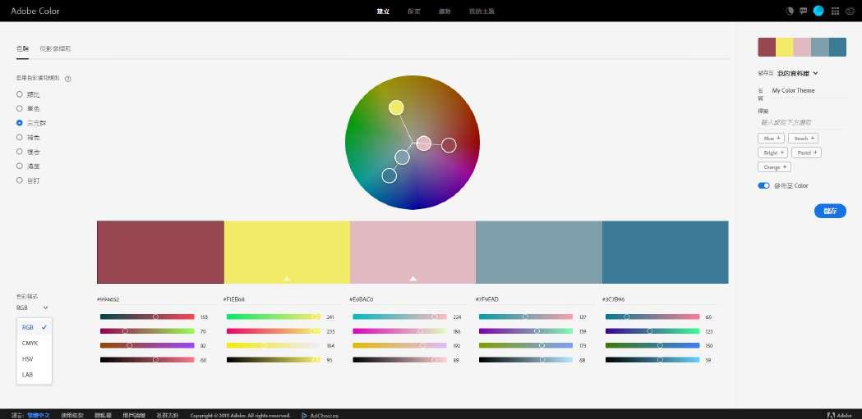Adjust blue slider showing value 150

click(652, 345)
